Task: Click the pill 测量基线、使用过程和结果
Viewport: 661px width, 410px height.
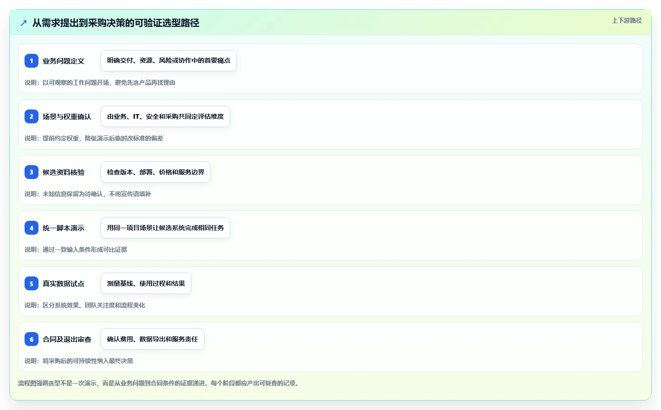Action: tap(146, 283)
